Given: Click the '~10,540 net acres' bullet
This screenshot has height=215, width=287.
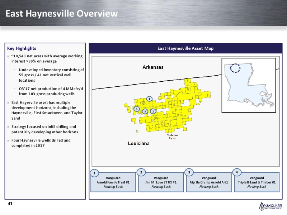Looking at the screenshot, I should pos(47,58).
